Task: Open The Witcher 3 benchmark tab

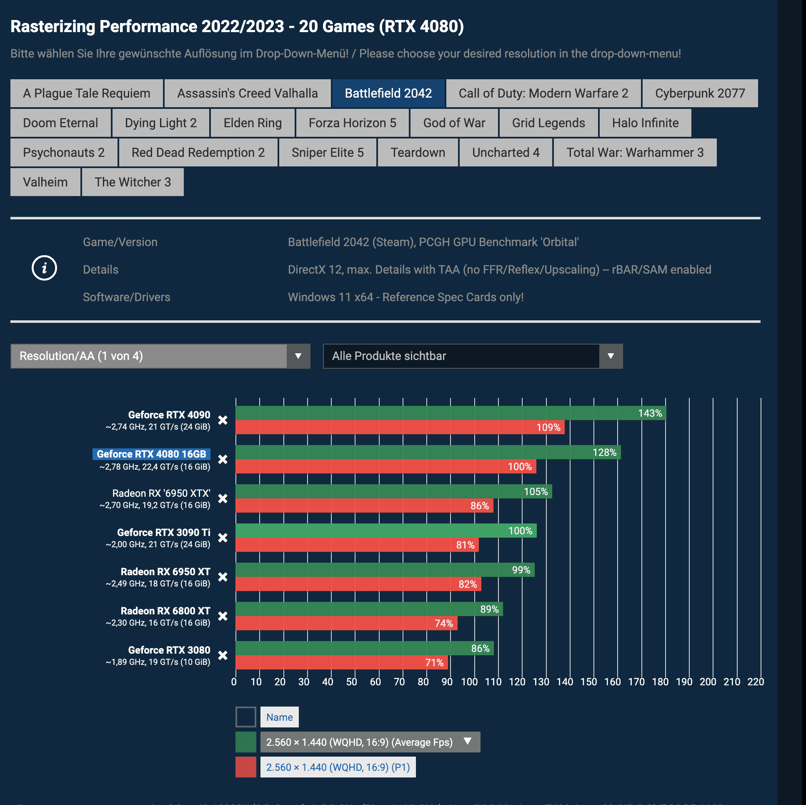Action: (x=133, y=182)
